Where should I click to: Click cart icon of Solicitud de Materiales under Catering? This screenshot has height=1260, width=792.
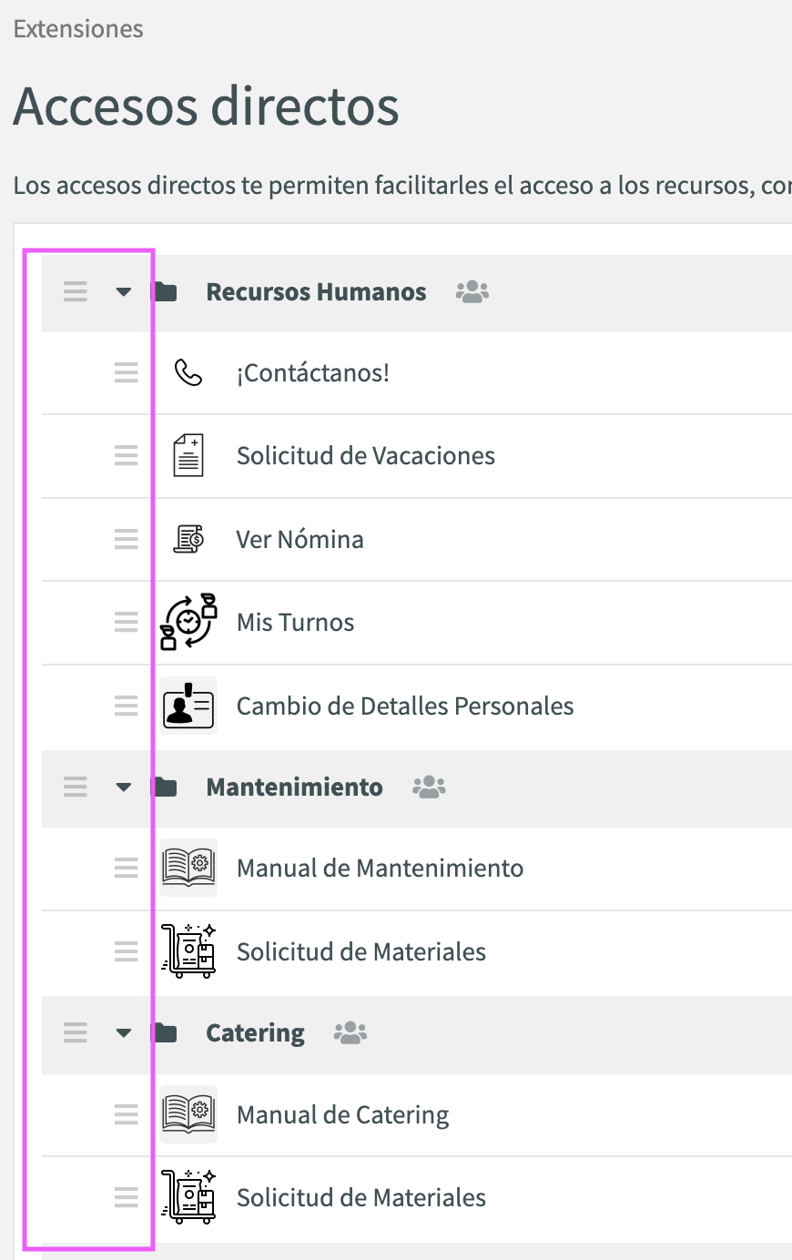[188, 1197]
